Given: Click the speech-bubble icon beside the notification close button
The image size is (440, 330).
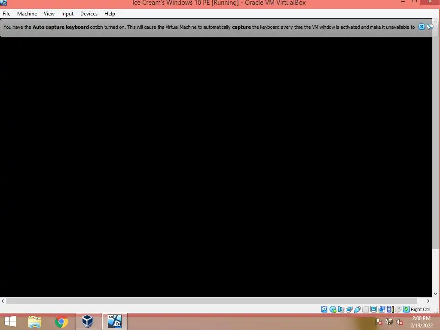Looking at the screenshot, I should point(430,27).
